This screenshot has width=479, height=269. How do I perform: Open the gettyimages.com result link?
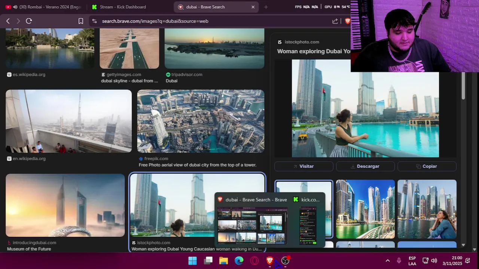pyautogui.click(x=124, y=74)
